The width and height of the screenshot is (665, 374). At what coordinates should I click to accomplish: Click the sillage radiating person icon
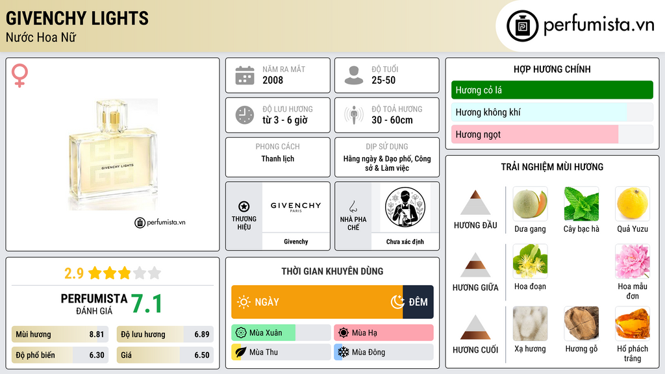coord(354,115)
